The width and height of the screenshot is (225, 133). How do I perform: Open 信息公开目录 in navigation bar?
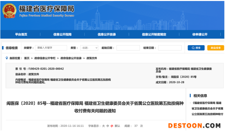(x=107, y=34)
